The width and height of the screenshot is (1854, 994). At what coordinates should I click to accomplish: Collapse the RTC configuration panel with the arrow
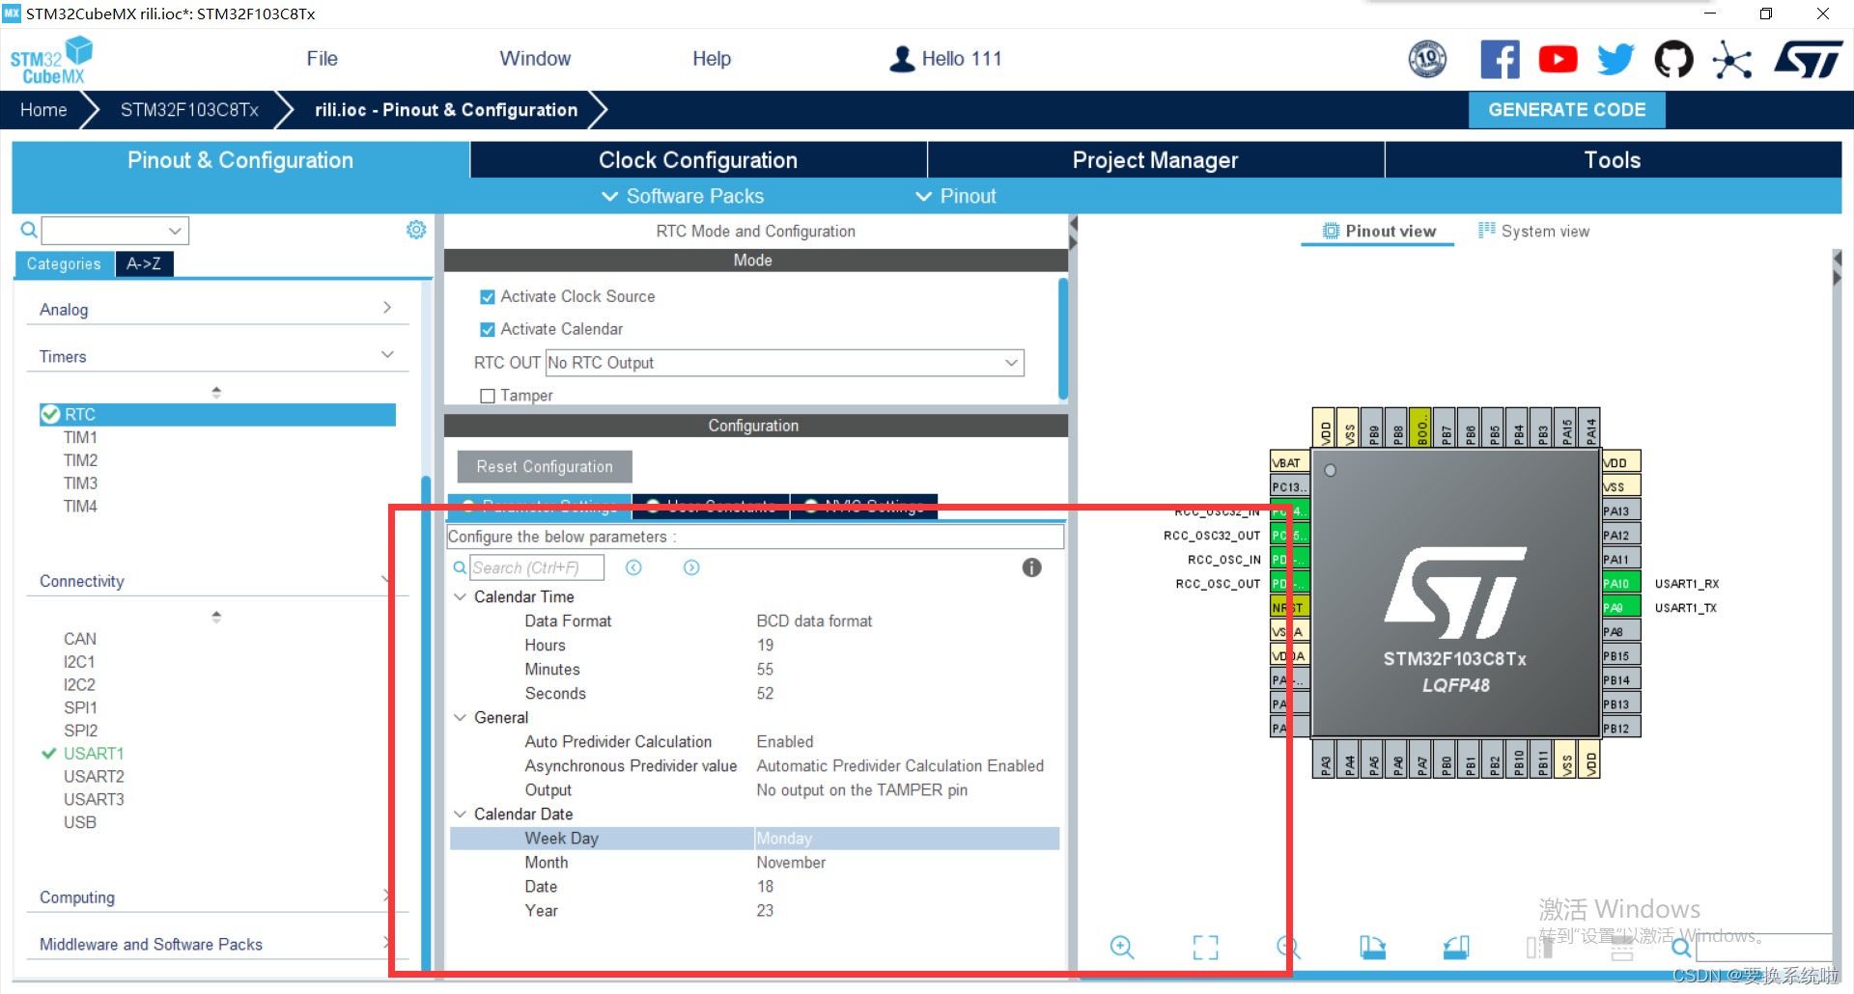(x=1073, y=233)
